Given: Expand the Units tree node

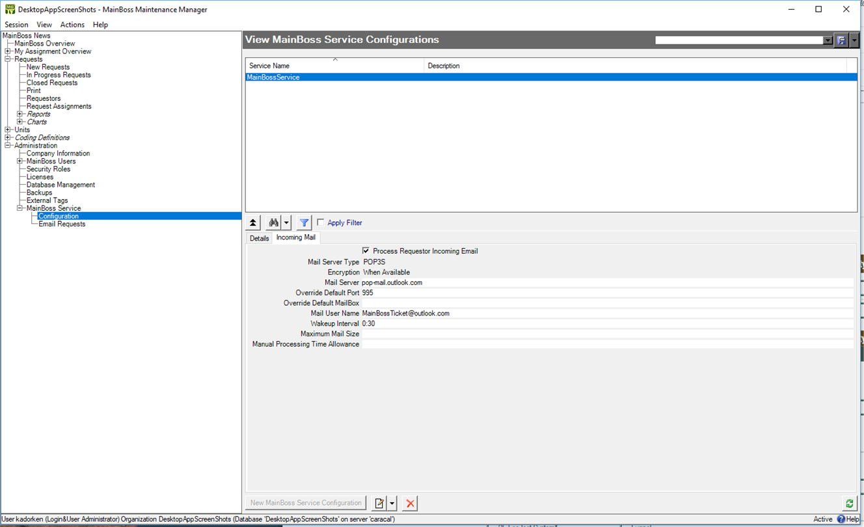Looking at the screenshot, I should coord(8,129).
